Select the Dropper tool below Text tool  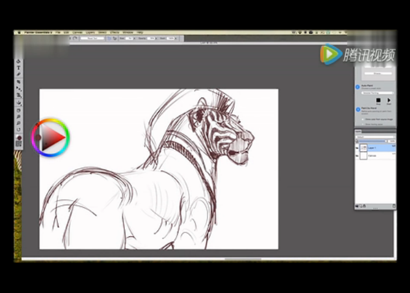(x=18, y=74)
